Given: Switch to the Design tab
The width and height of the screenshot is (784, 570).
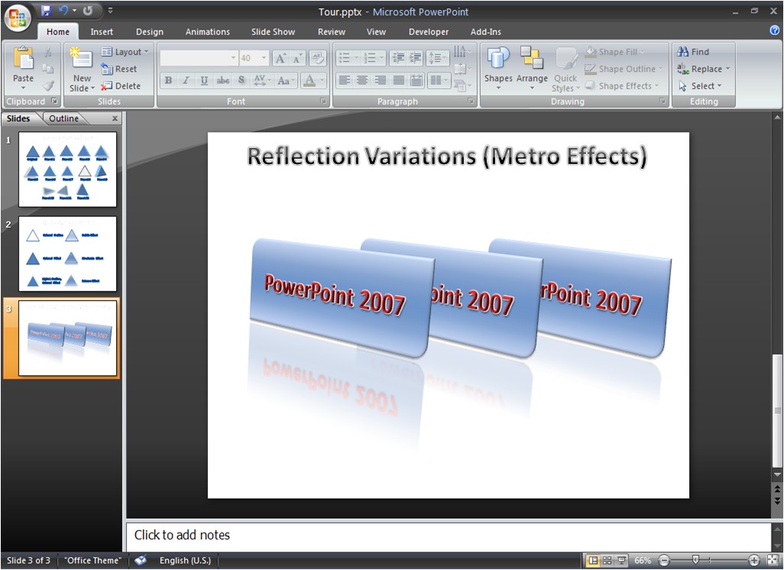Looking at the screenshot, I should pos(150,31).
